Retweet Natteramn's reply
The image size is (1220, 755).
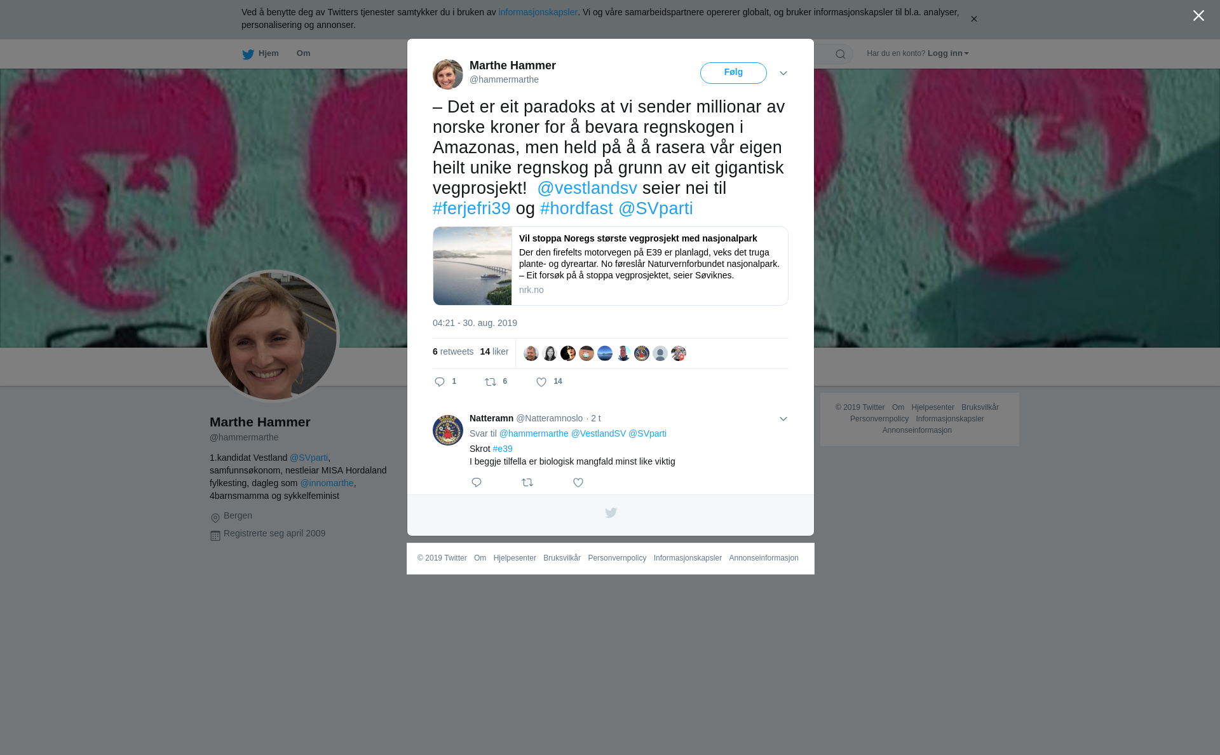click(527, 482)
